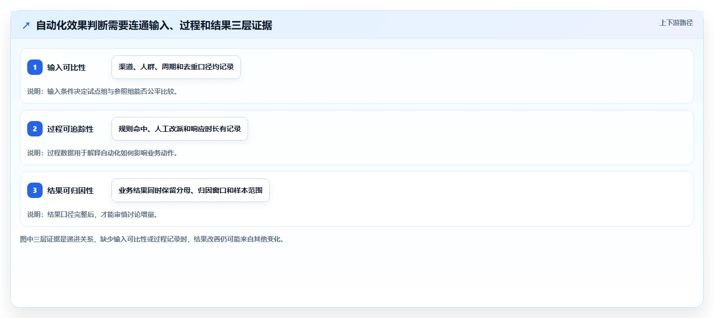The width and height of the screenshot is (714, 318).
Task: Click the arrow icon beside the title
Action: pyautogui.click(x=26, y=25)
